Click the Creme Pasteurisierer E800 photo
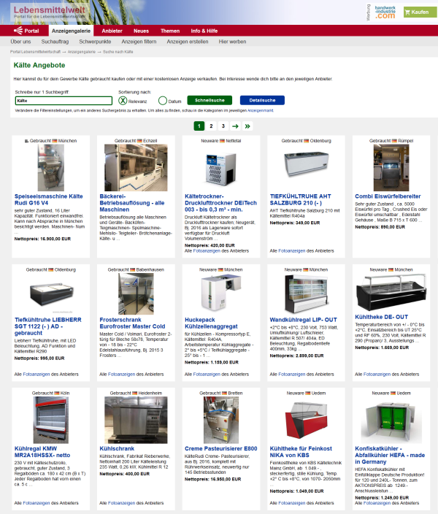This screenshot has height=514, width=438. 221,420
